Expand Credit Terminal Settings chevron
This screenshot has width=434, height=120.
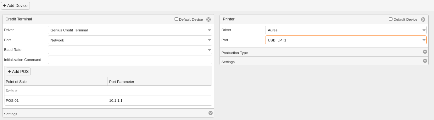pyautogui.click(x=210, y=113)
